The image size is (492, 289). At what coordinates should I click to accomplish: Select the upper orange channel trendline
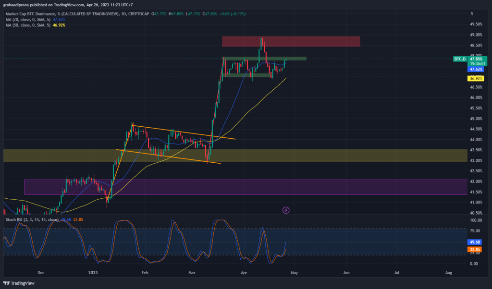[x=184, y=132]
